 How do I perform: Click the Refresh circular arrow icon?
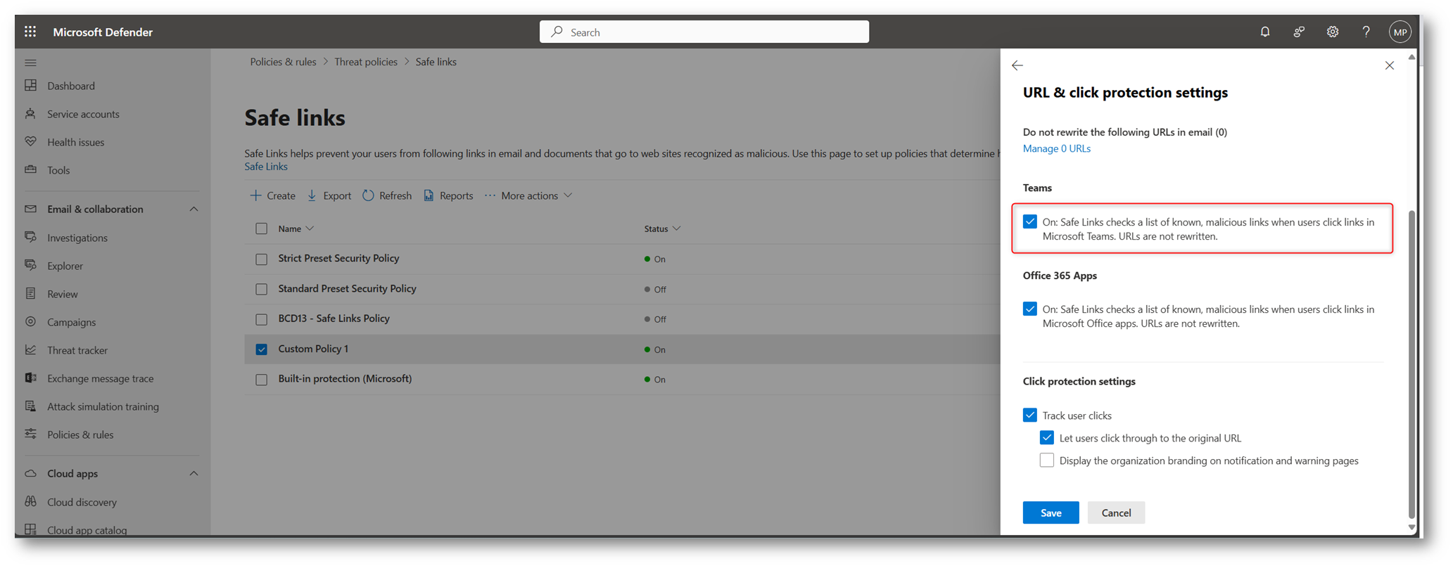368,195
